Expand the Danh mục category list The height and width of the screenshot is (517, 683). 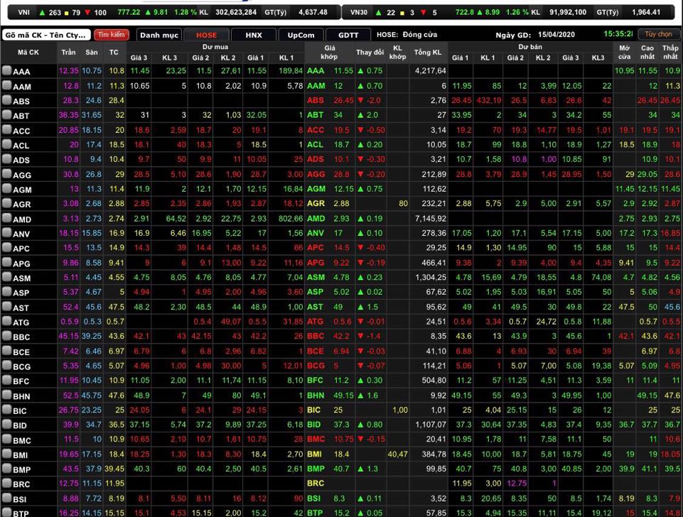tap(158, 35)
